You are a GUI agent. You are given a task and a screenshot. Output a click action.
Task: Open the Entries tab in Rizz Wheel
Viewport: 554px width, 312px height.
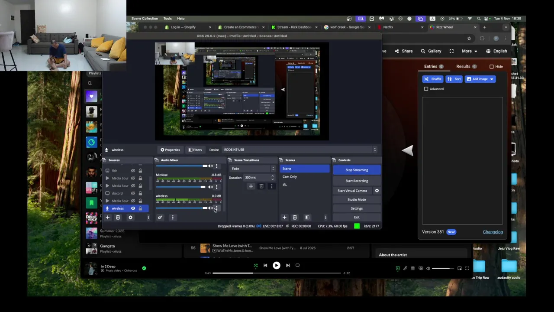pyautogui.click(x=433, y=66)
